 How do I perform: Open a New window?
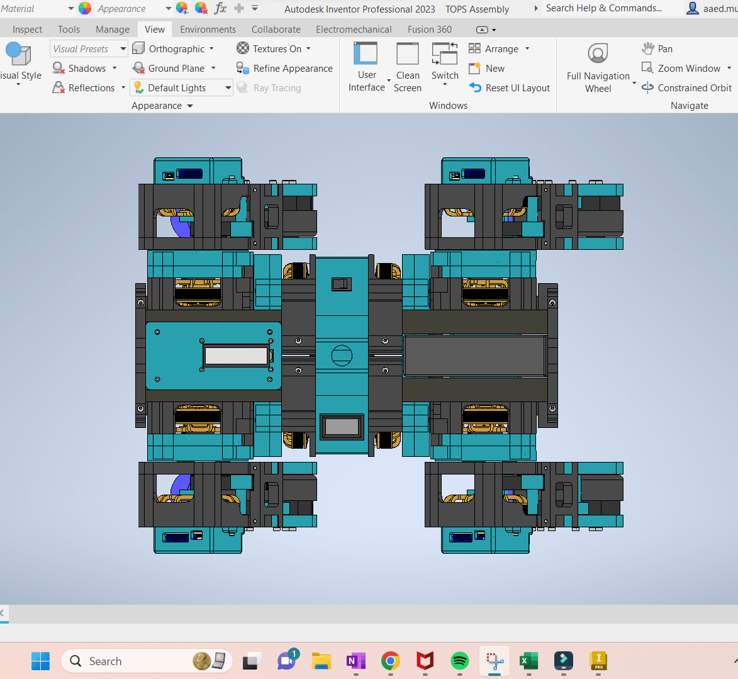click(487, 68)
